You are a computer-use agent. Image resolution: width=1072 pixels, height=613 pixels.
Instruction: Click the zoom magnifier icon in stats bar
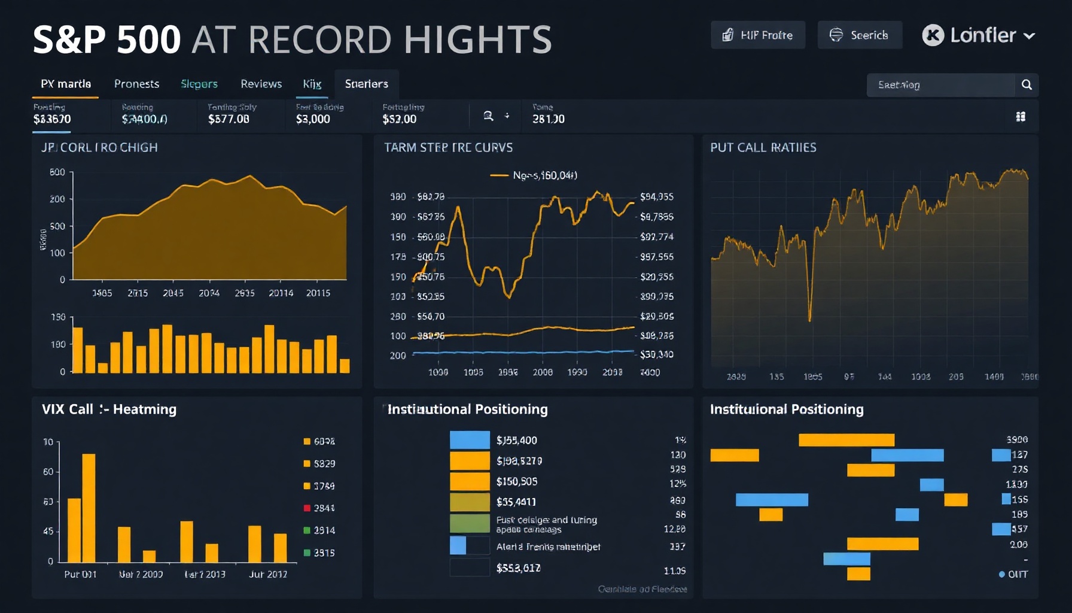[489, 116]
